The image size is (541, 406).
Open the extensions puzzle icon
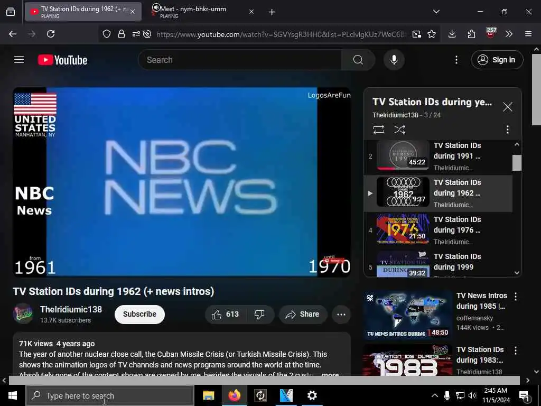click(x=471, y=34)
